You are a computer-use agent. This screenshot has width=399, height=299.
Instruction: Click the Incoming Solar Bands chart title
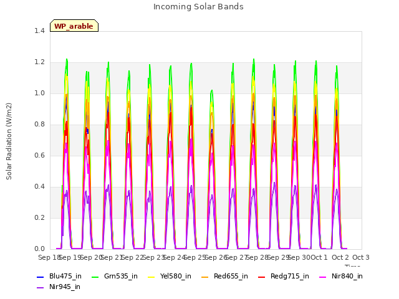coord(198,7)
